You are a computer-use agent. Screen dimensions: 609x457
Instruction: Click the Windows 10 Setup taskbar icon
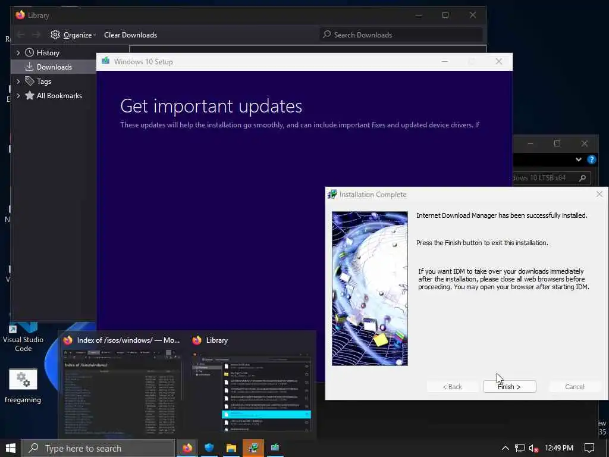275,448
